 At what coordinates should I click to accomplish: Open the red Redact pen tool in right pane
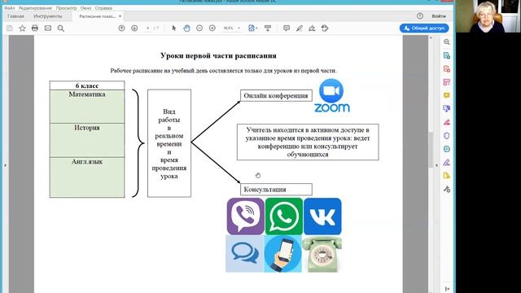[x=447, y=122]
